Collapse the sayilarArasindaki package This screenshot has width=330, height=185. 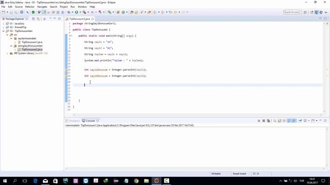click(x=11, y=39)
